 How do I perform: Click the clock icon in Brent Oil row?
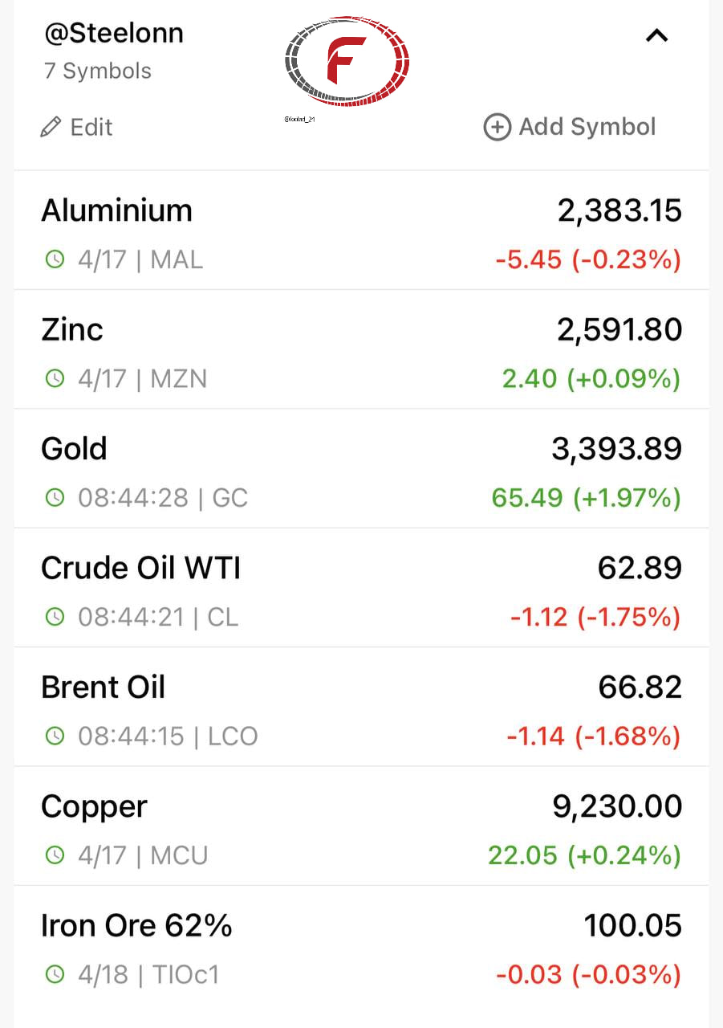pos(55,735)
